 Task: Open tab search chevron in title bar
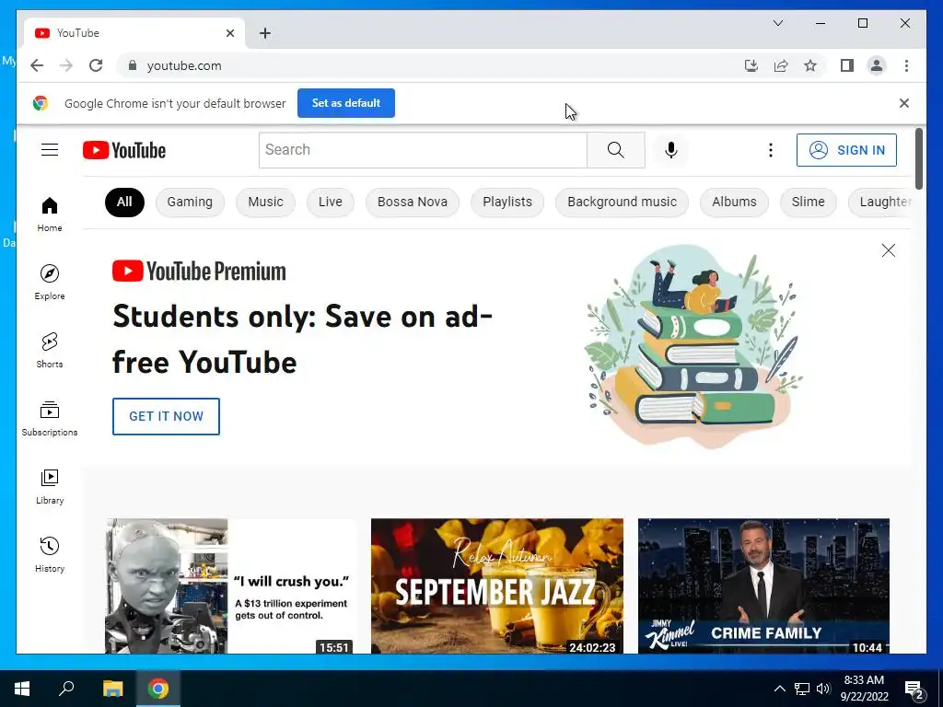click(777, 23)
